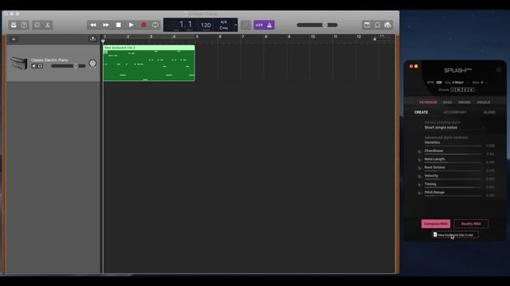Mute the Classic Electric Piano track
This screenshot has height=286, width=510.
pos(33,66)
